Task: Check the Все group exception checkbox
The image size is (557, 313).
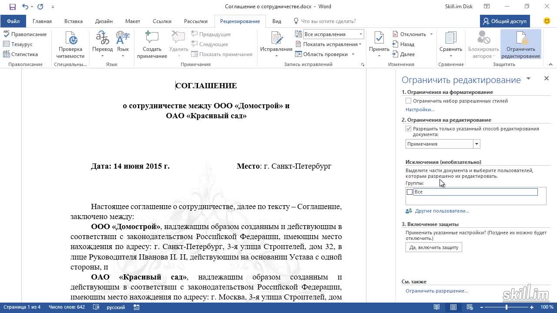Action: [x=409, y=192]
